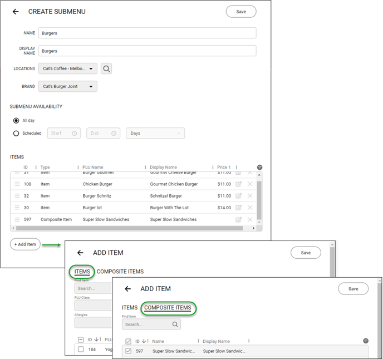The image size is (383, 359).
Task: Toggle select-all checkbox in composite items table
Action: (128, 341)
